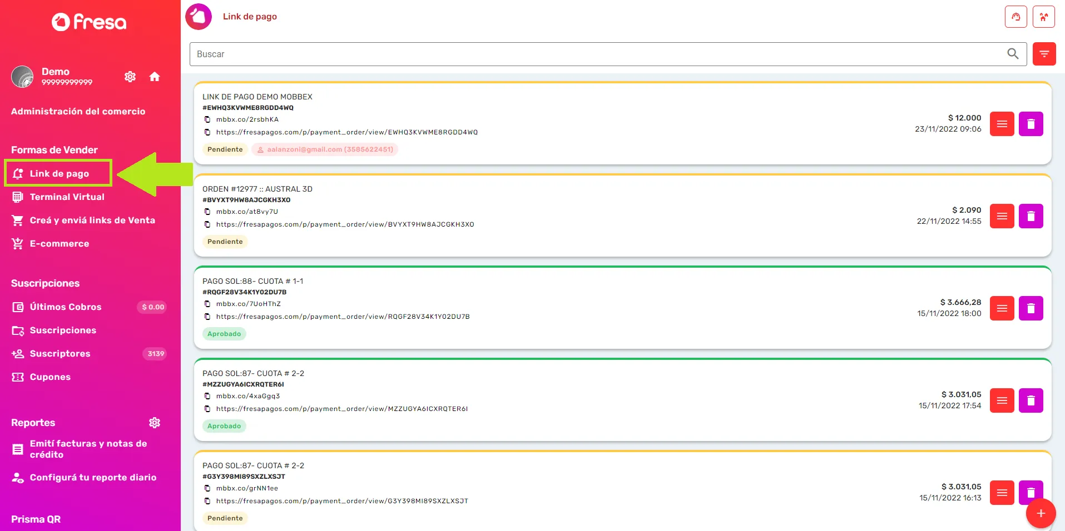The width and height of the screenshot is (1065, 531).
Task: Click the top-right icon beside the headset
Action: coord(1044,17)
